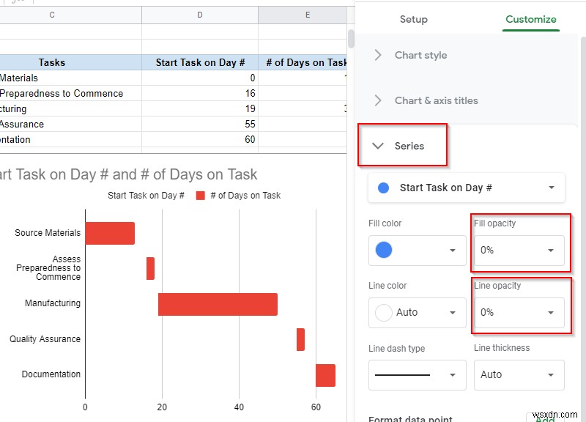Select the Tasks header cell
Screen dimensions: 586x422
click(52, 63)
